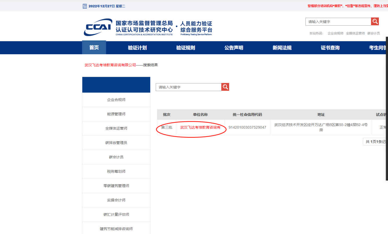Image resolution: width=388 pixels, height=234 pixels.
Task: Choose 税务筹划师 from sidebar list
Action: pyautogui.click(x=116, y=171)
